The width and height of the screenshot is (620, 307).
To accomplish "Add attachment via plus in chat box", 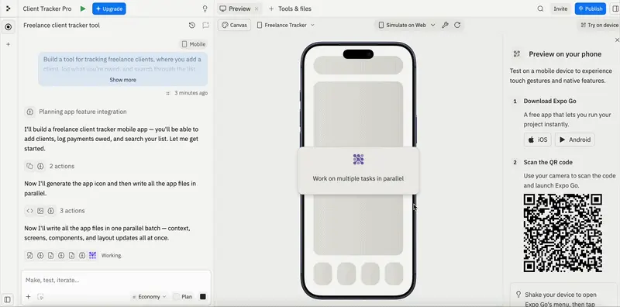I will (x=28, y=297).
